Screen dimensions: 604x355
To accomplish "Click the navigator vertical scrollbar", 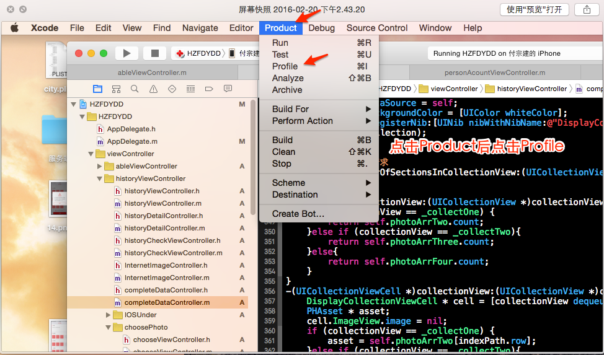I will pyautogui.click(x=252, y=157).
